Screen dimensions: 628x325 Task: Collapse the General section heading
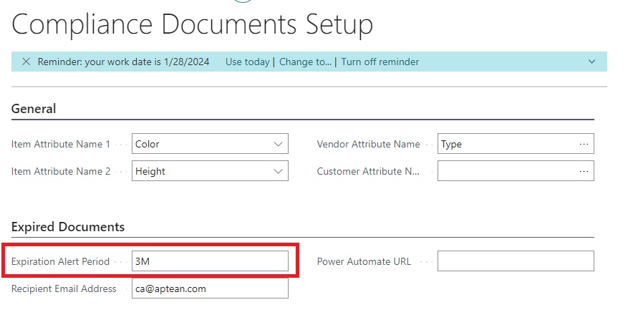(x=34, y=109)
